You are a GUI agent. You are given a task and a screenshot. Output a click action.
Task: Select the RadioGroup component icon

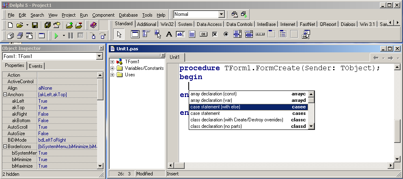pyautogui.click(x=283, y=34)
